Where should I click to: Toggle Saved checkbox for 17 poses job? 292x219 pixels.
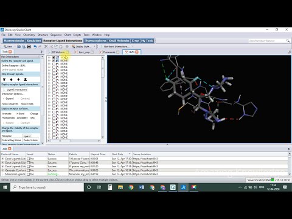click(29, 162)
